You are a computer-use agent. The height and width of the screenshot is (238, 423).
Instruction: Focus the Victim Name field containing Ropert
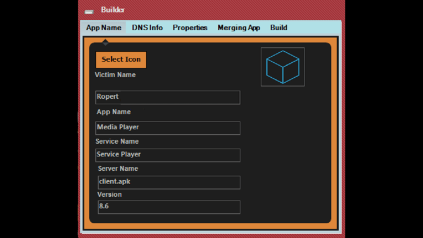coord(168,98)
